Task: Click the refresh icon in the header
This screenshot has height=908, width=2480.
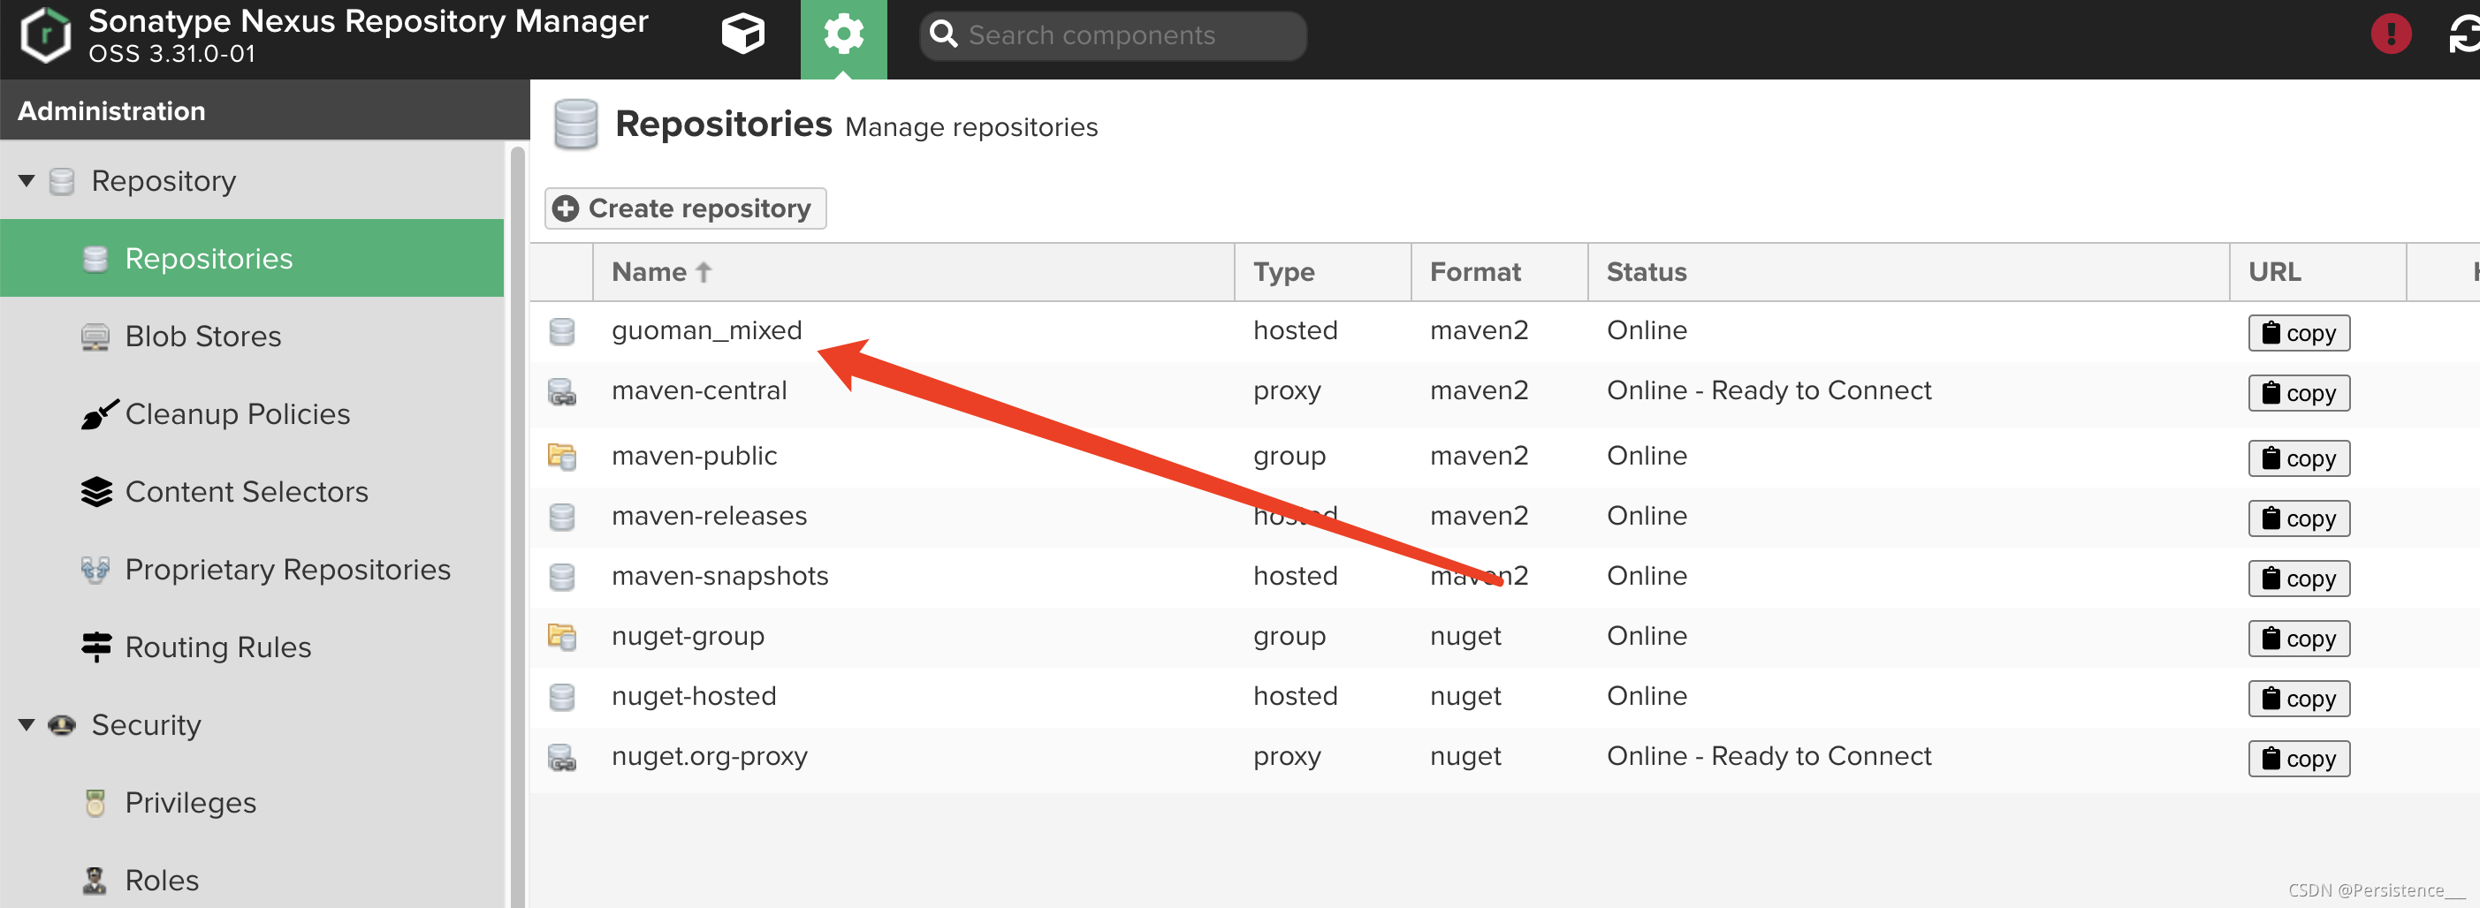Action: point(2466,34)
